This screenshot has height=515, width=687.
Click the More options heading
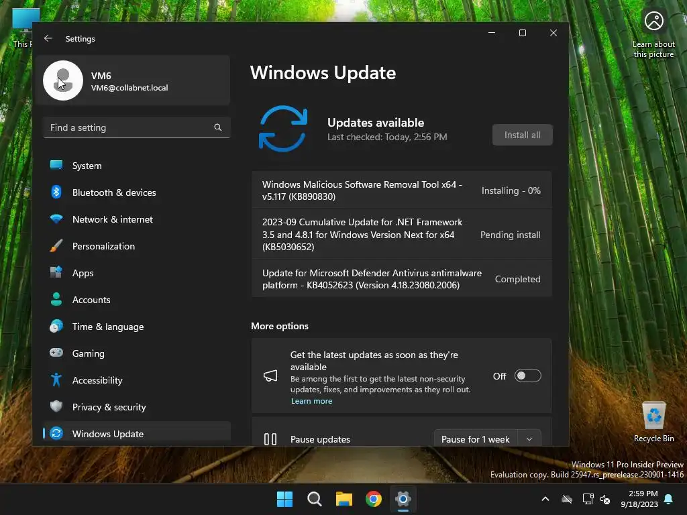coord(280,326)
